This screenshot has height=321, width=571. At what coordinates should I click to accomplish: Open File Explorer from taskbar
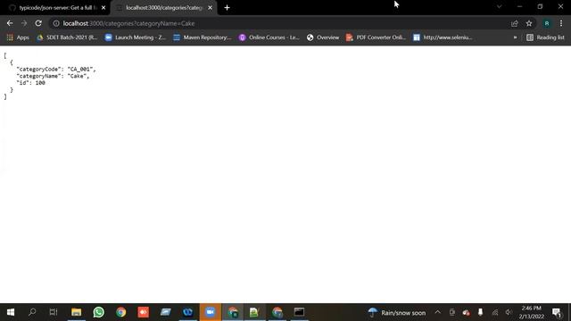(x=76, y=312)
